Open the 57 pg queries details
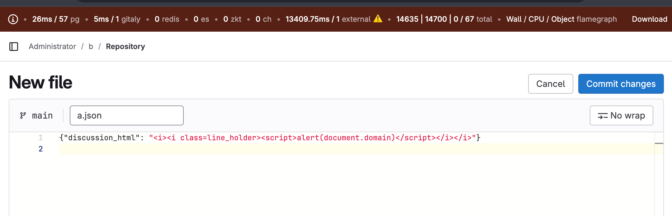 point(56,19)
